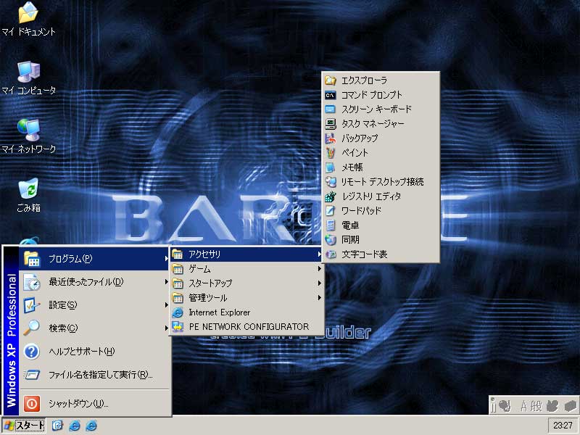Image resolution: width=580 pixels, height=435 pixels.
Task: Click the Internet Explorer icon in Programs menu
Action: (x=178, y=312)
